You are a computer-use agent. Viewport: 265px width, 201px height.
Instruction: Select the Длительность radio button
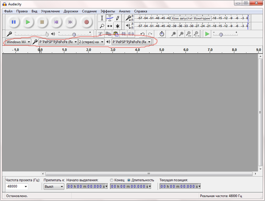point(129,180)
